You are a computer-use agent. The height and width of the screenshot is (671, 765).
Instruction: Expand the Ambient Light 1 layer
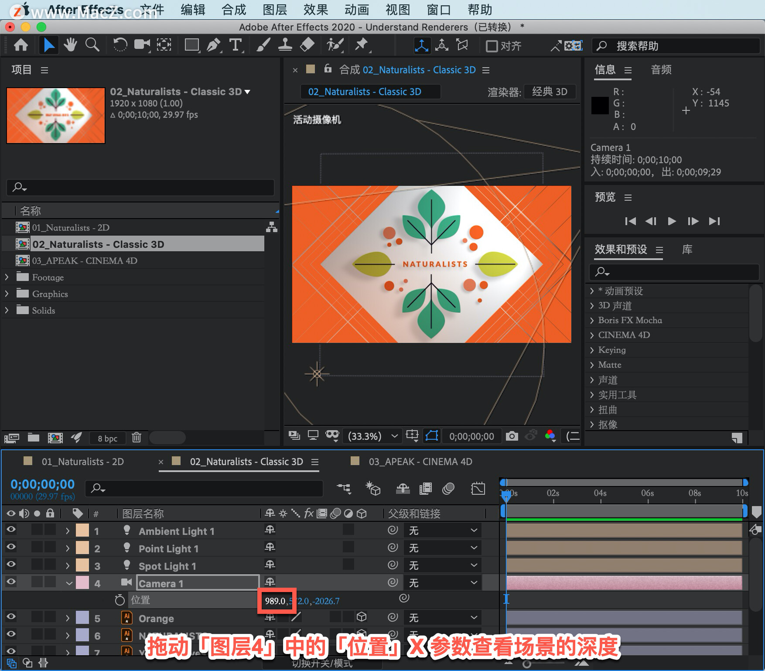(68, 531)
